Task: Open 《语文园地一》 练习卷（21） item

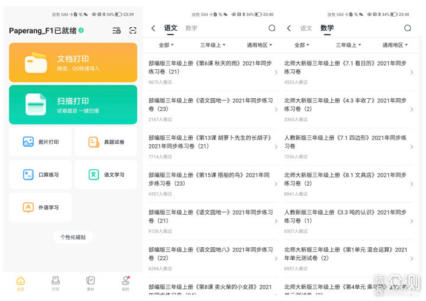Action: (x=213, y=221)
